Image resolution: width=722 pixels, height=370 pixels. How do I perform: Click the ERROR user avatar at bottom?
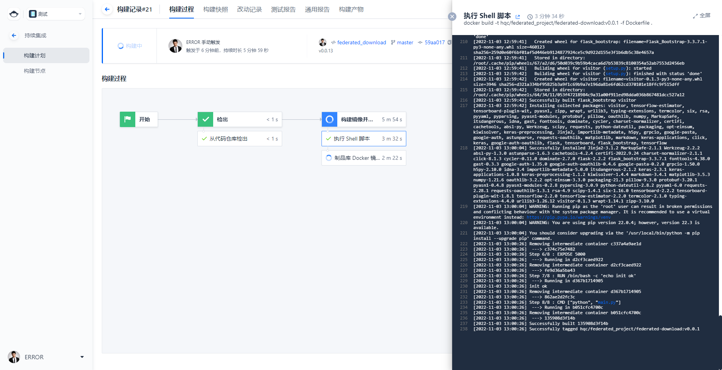(x=14, y=357)
